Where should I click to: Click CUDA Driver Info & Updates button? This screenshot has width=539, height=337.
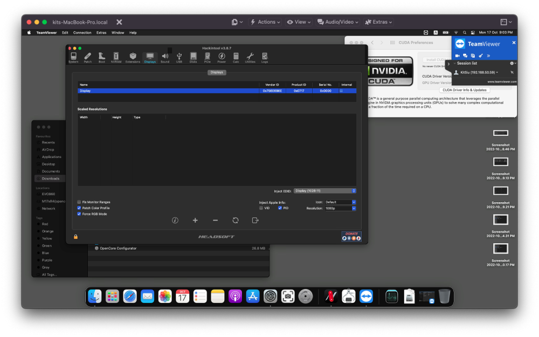point(465,90)
